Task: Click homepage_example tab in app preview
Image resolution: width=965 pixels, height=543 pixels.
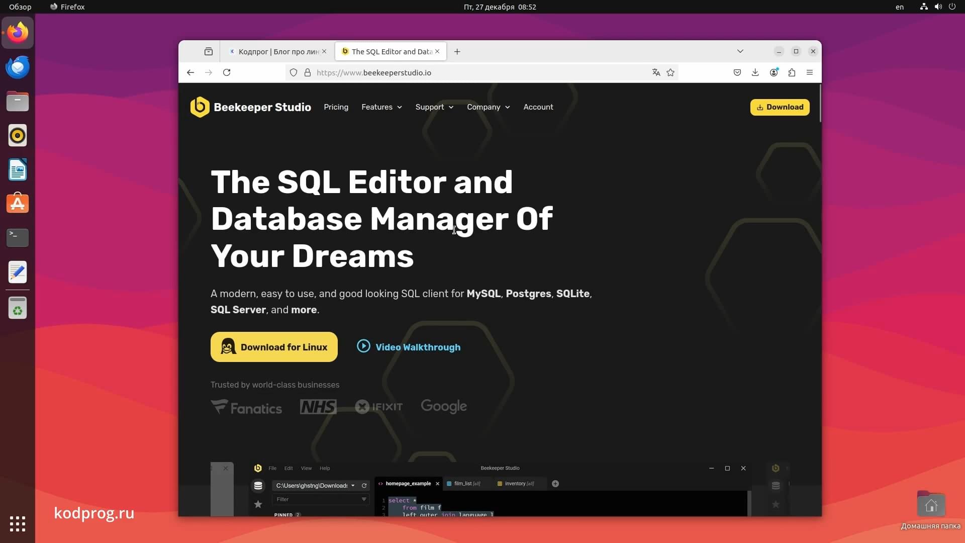Action: coord(408,484)
